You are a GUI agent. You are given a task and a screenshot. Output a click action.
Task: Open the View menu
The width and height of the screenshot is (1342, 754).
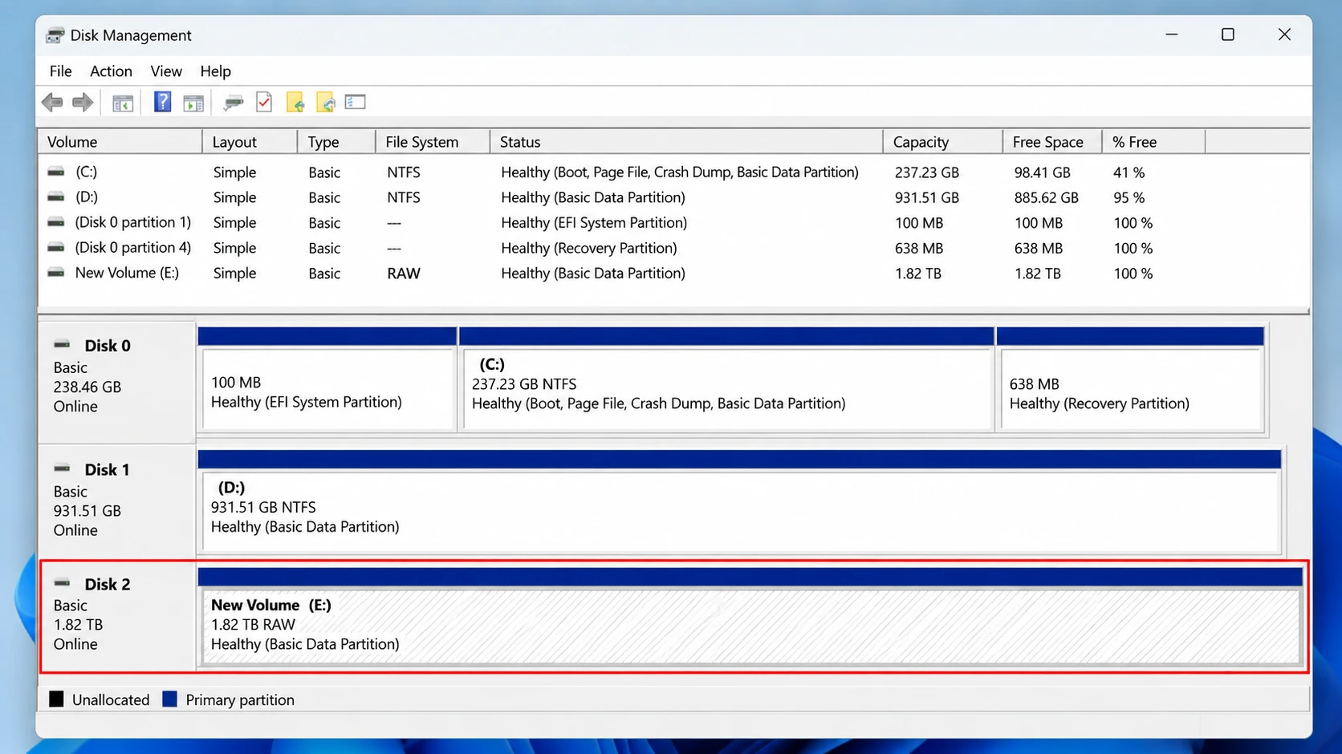pos(166,71)
